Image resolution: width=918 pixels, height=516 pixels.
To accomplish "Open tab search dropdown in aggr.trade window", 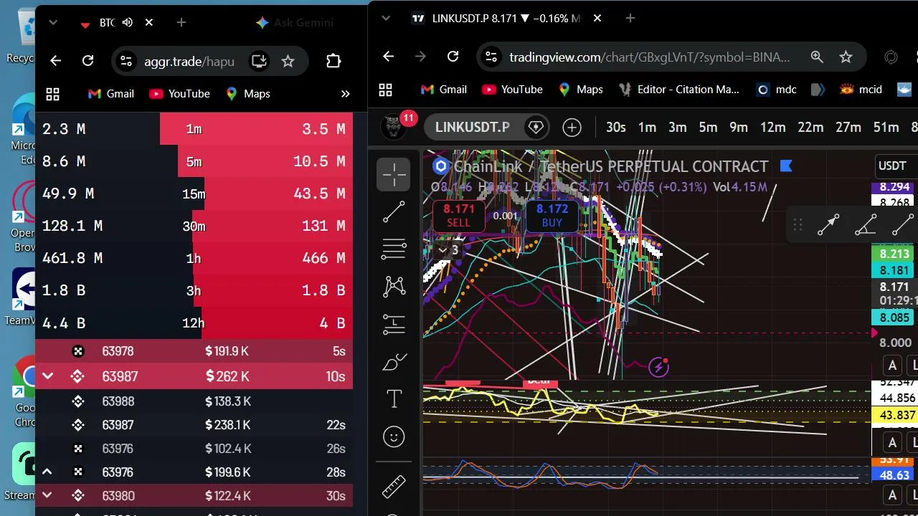I will [52, 23].
